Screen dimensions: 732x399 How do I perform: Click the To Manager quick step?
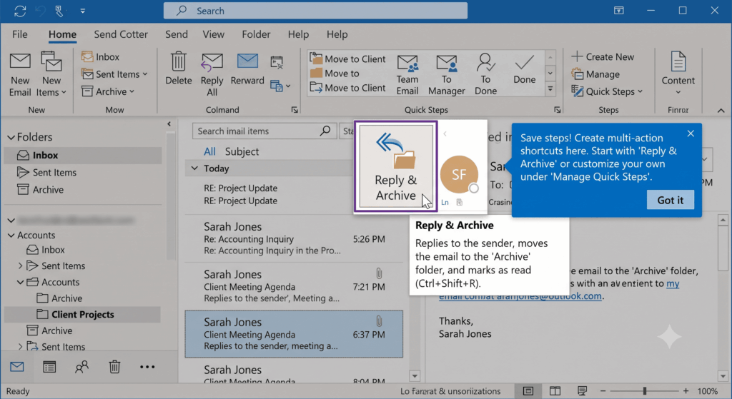pyautogui.click(x=446, y=74)
